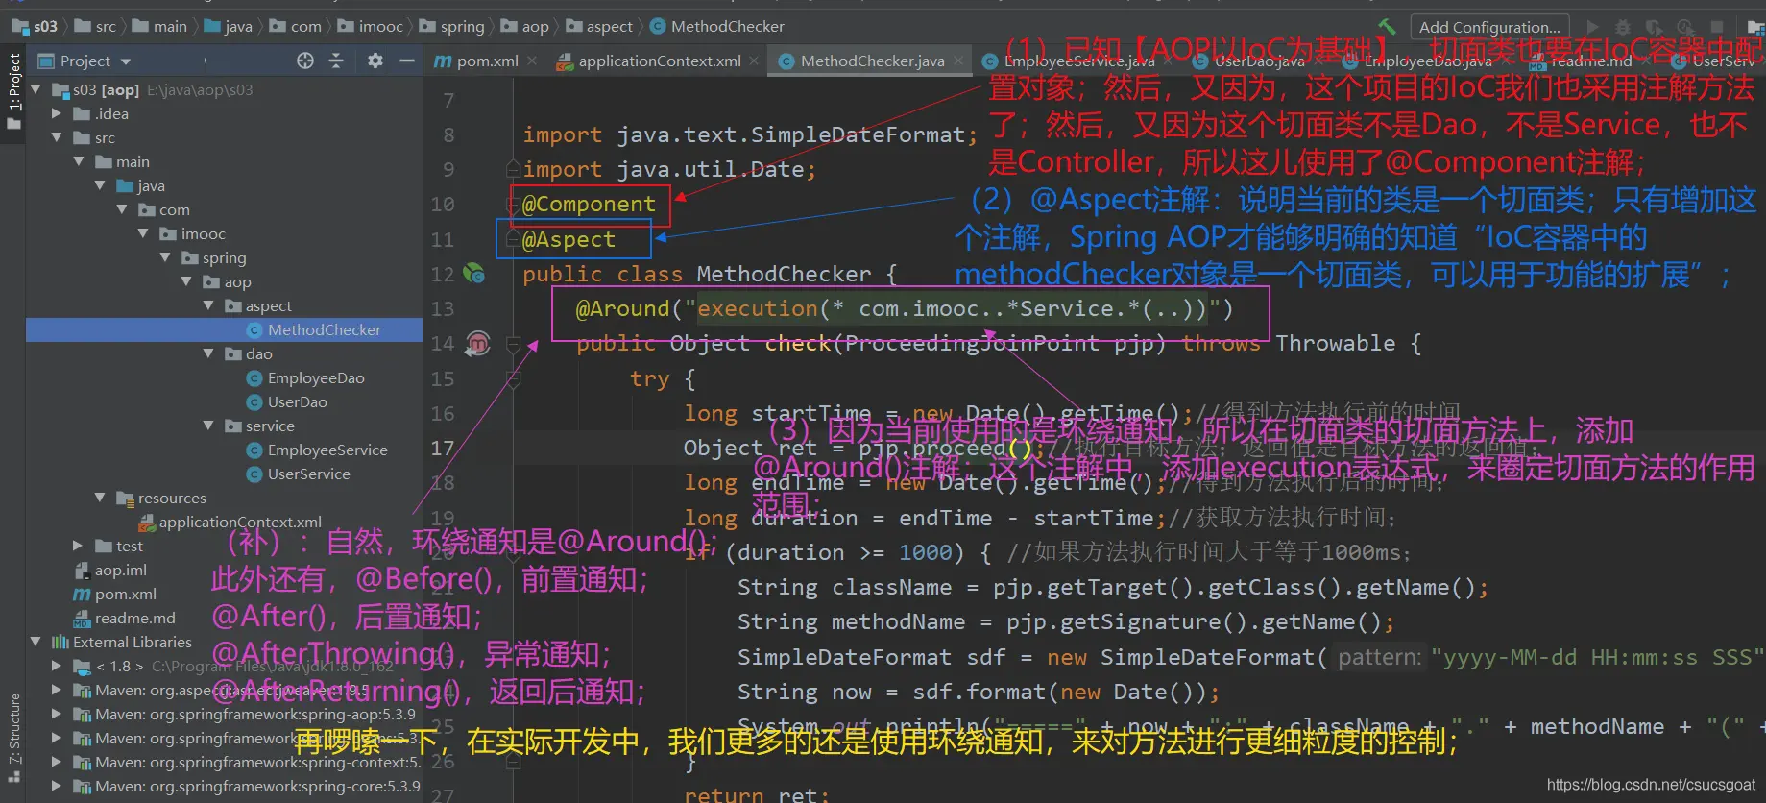Click the Spring bean gutter icon on line 12
This screenshot has height=803, width=1766.
point(473,274)
